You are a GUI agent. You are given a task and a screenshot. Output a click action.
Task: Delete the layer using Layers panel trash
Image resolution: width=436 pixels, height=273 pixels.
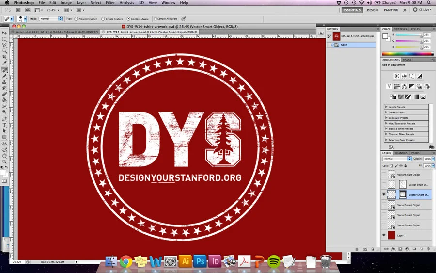[x=428, y=249]
